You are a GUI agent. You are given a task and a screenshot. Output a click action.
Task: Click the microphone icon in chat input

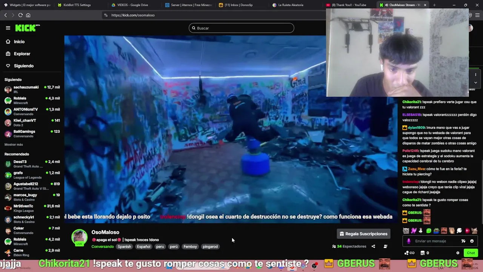click(409, 241)
